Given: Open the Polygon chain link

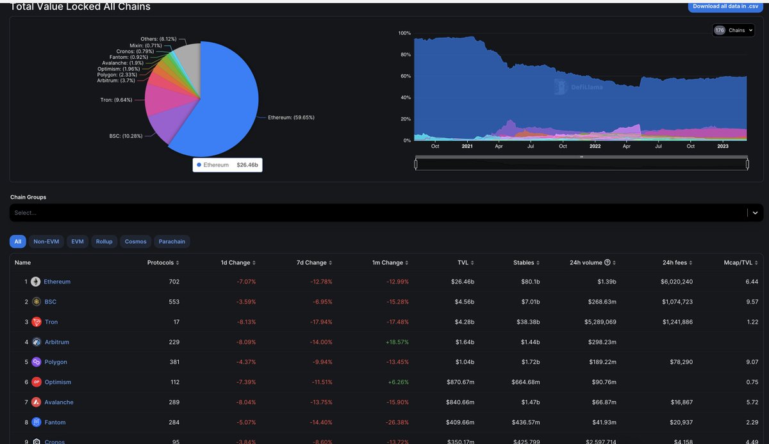Looking at the screenshot, I should point(56,362).
